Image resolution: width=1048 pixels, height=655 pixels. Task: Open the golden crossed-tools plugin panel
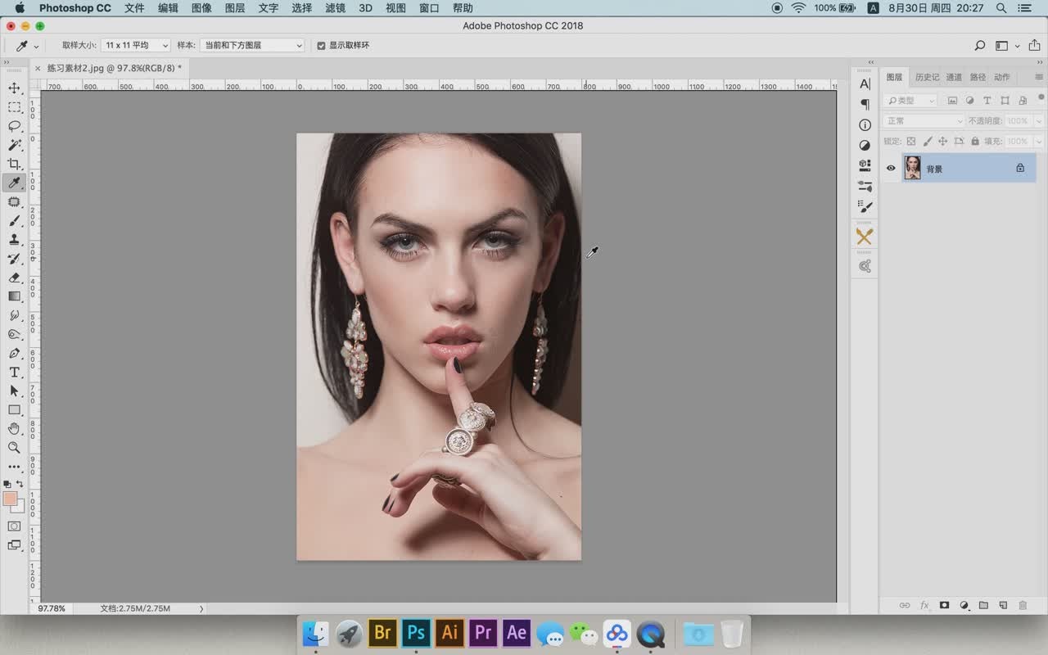point(865,237)
